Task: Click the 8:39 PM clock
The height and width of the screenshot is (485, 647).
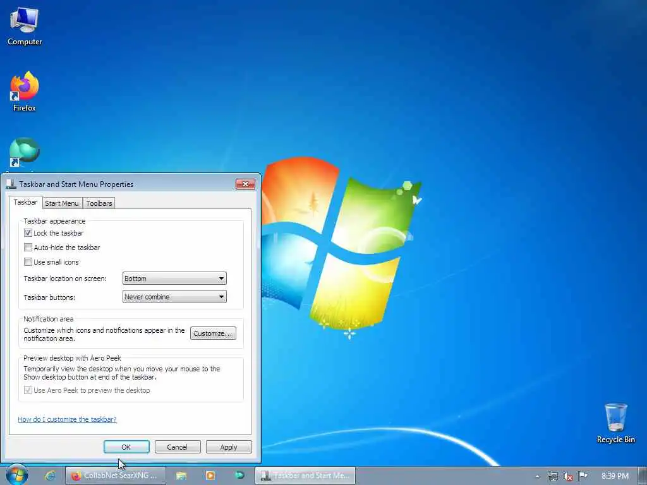Action: pos(615,476)
